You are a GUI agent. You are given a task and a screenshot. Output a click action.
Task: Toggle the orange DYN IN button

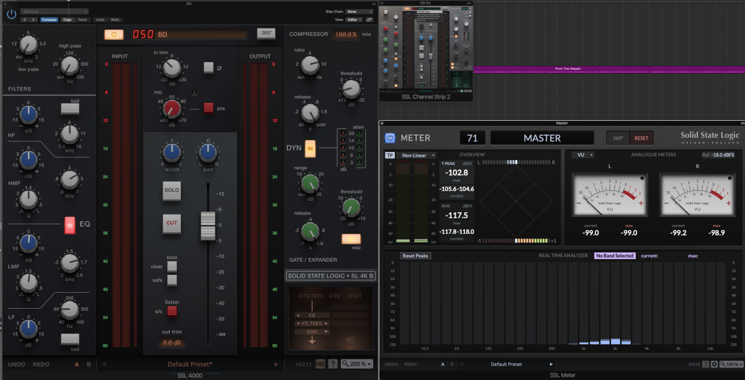(310, 148)
